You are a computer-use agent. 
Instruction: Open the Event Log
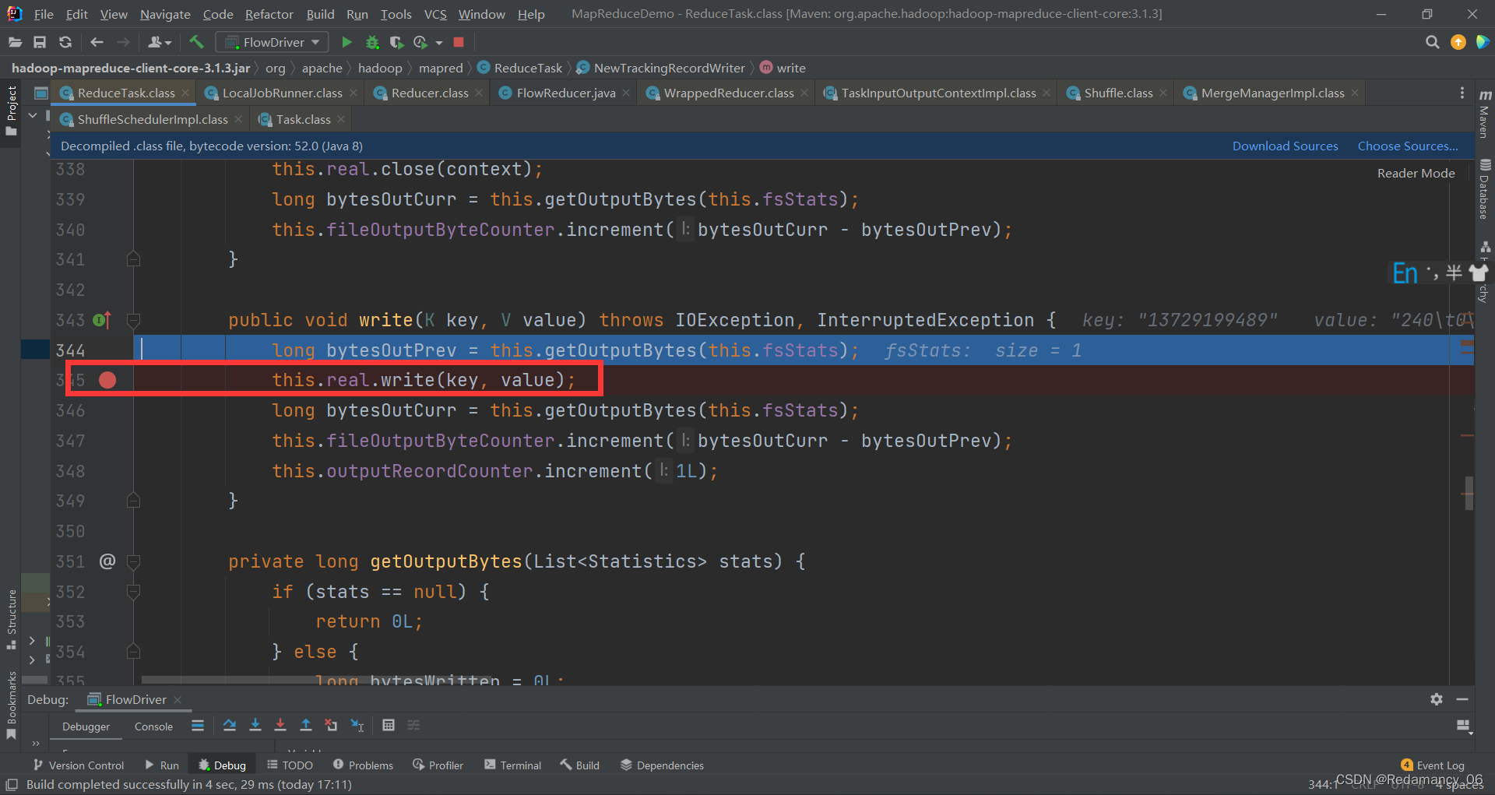coord(1433,765)
